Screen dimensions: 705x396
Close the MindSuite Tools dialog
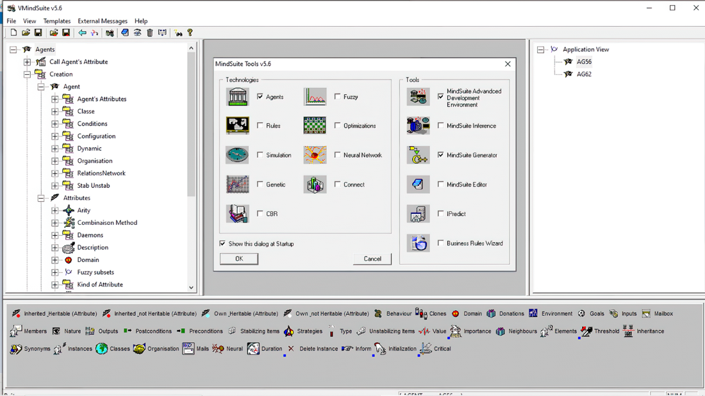tap(508, 64)
